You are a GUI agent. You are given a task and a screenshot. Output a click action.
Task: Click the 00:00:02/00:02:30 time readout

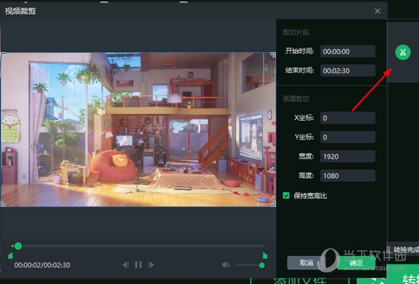click(x=42, y=265)
